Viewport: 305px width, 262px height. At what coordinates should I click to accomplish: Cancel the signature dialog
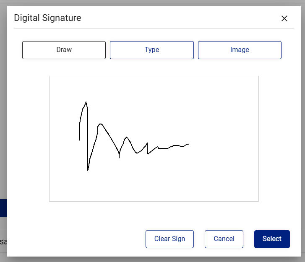point(224,239)
